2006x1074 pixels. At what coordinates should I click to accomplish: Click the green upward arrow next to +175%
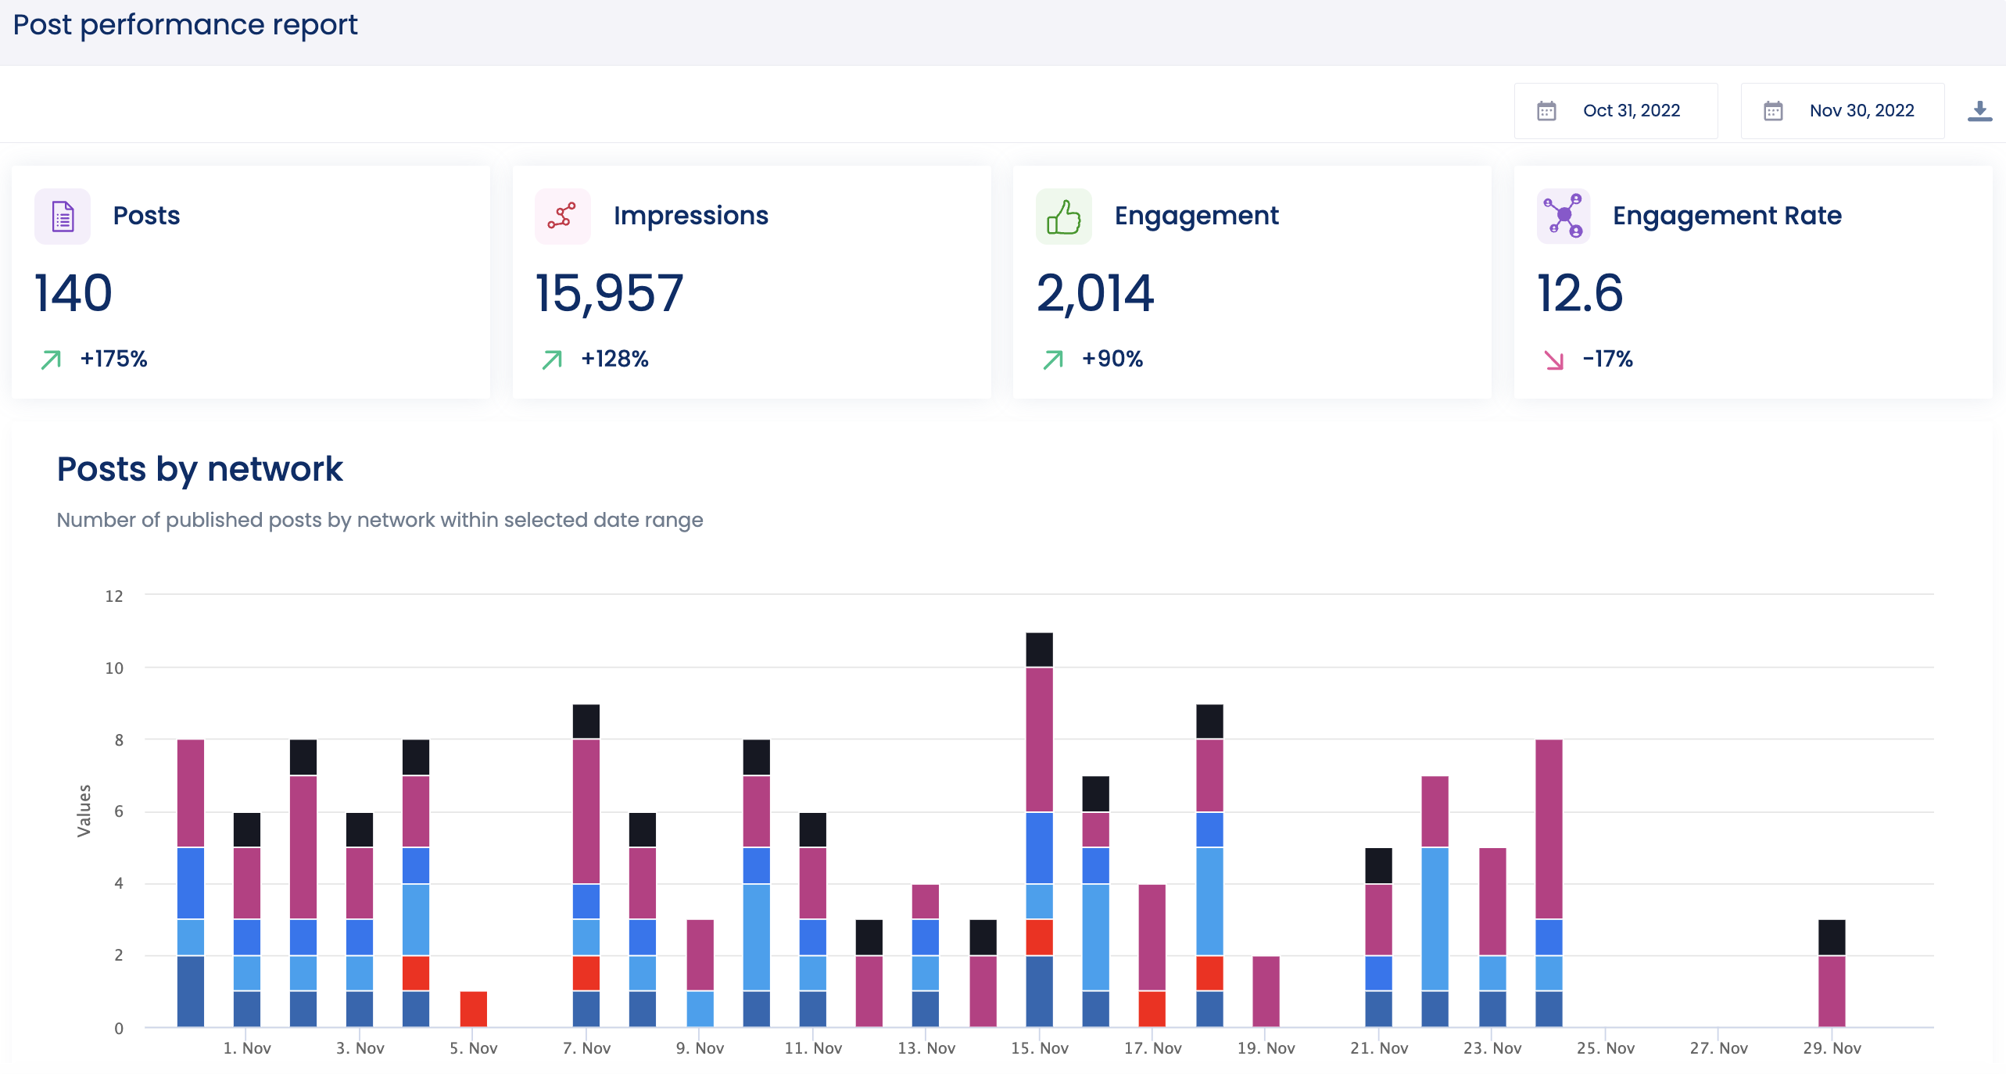[x=49, y=360]
